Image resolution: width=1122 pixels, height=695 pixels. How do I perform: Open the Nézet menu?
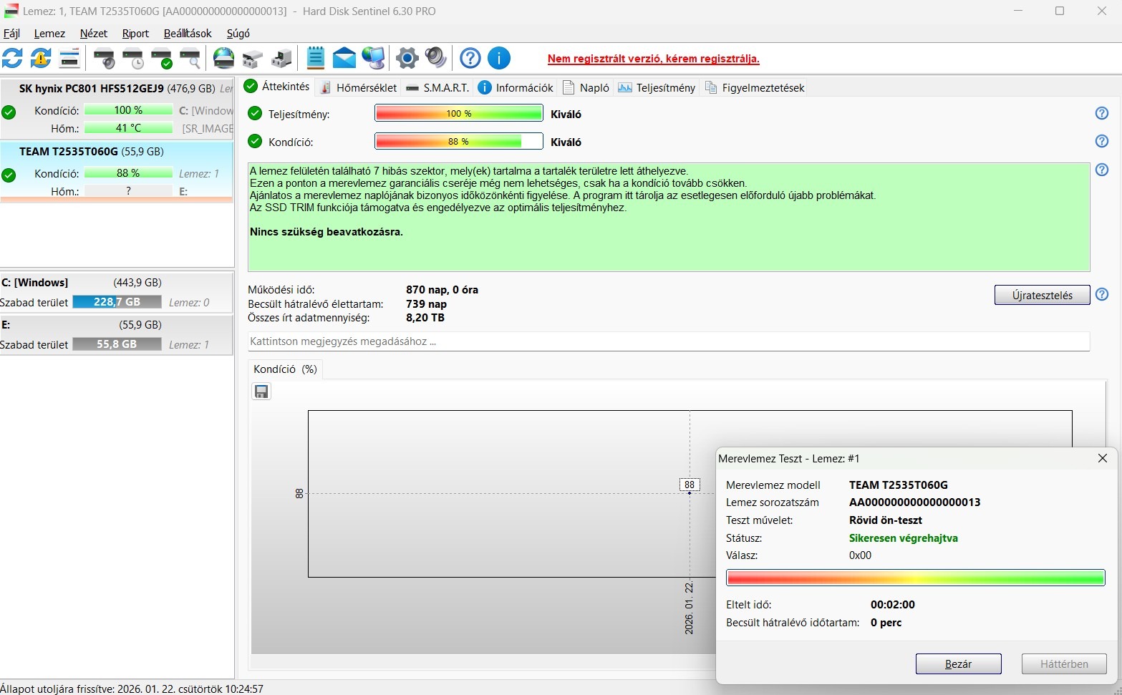click(94, 34)
